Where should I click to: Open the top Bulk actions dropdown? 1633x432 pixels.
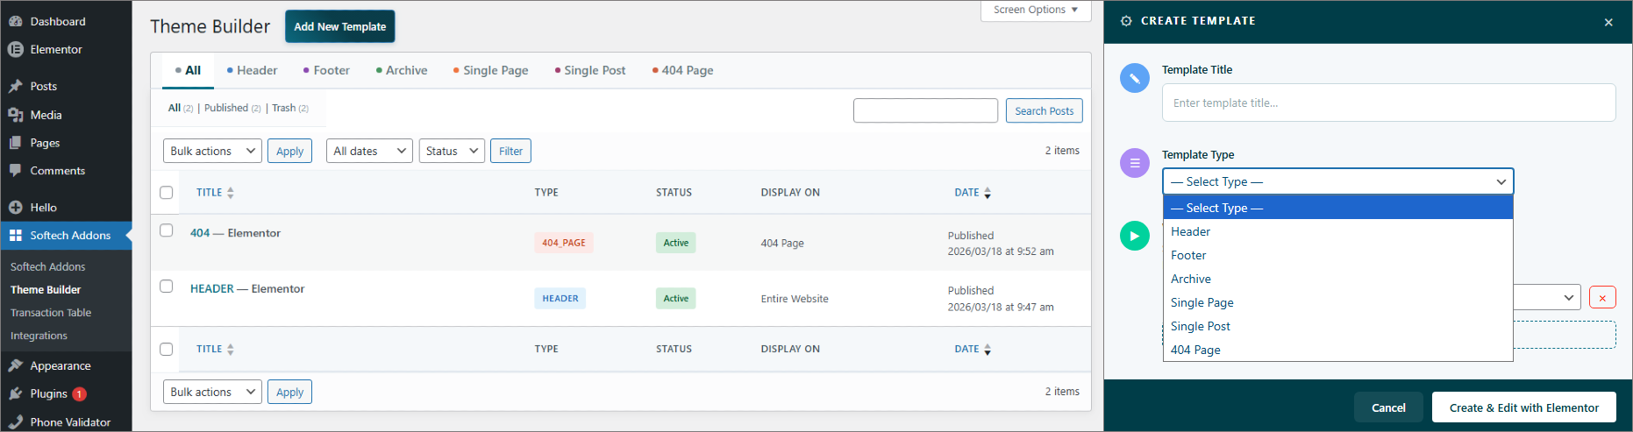[212, 151]
